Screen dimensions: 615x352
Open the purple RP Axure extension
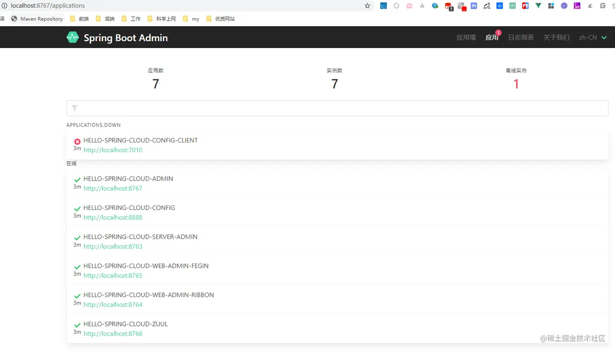pos(577,6)
